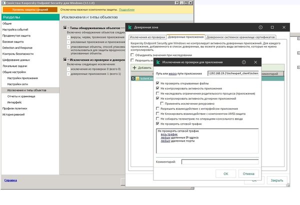Open Detection and Response section
The height and width of the screenshot is (205, 300).
tap(17, 48)
